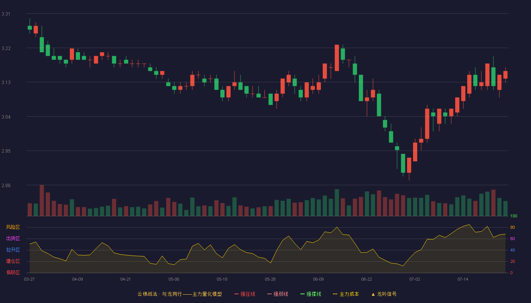Toggle the 强压线 legend item
Screen dimensions: 531x303
(245, 294)
